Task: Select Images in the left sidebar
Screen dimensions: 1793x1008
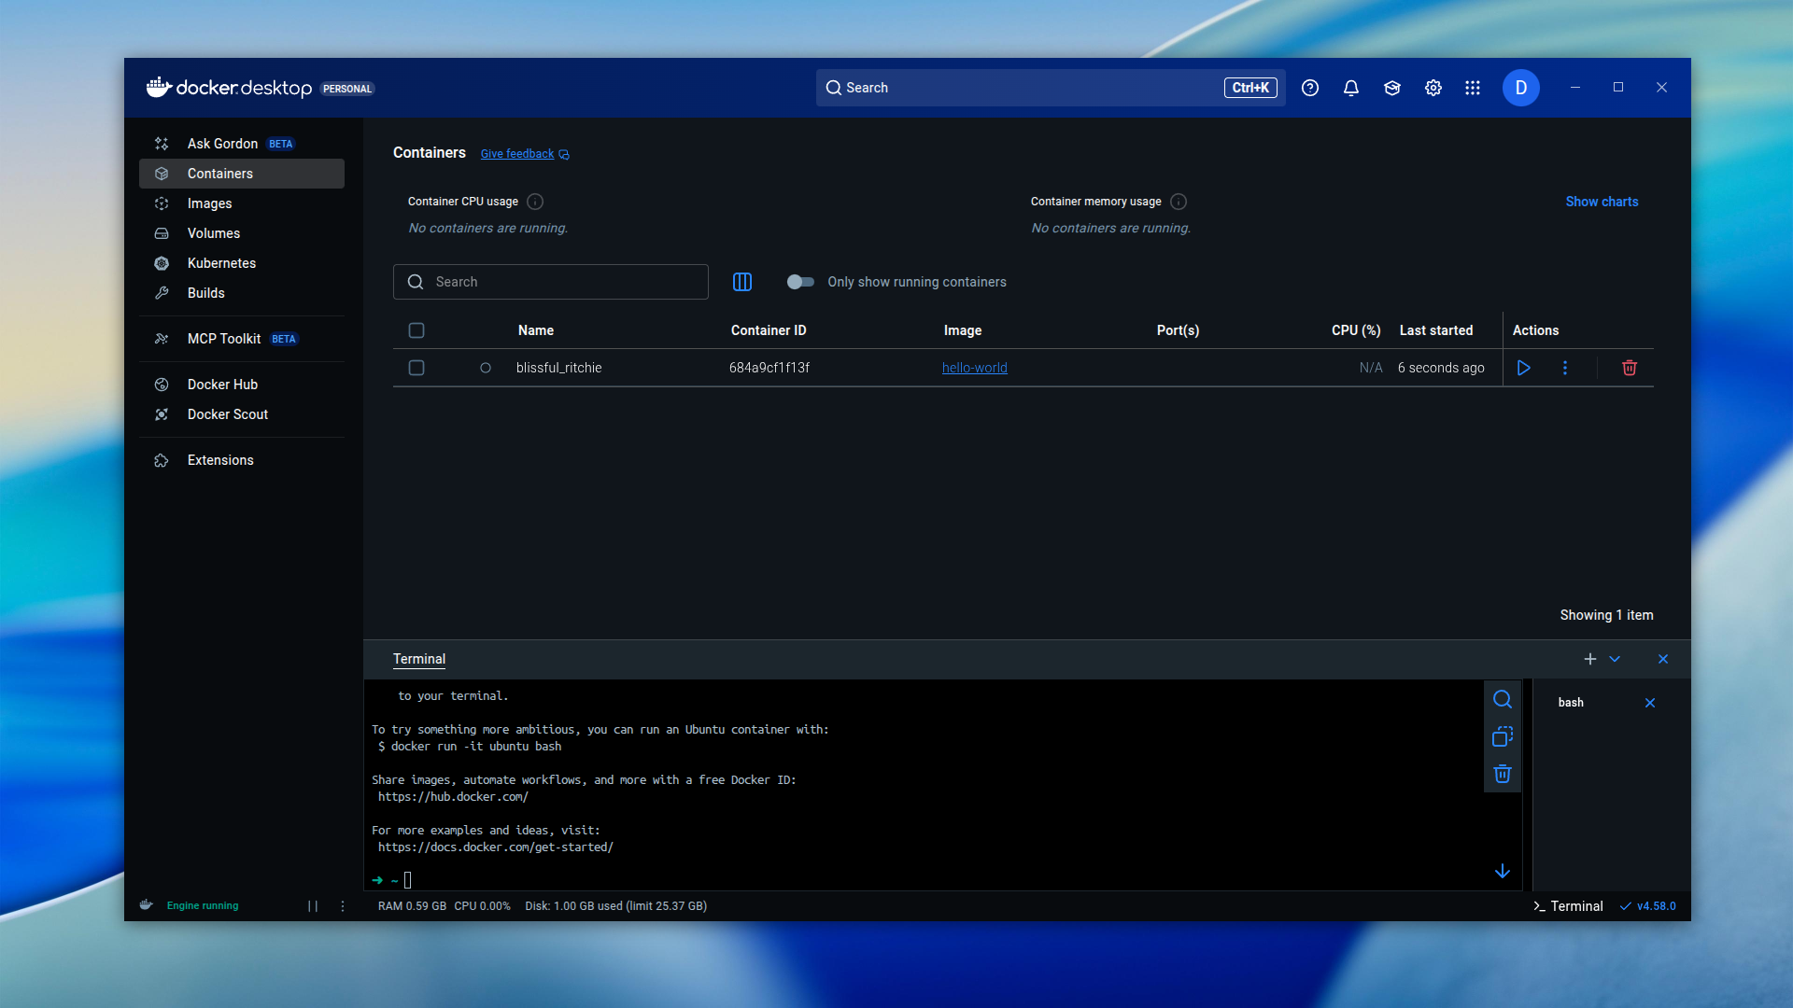Action: click(209, 203)
